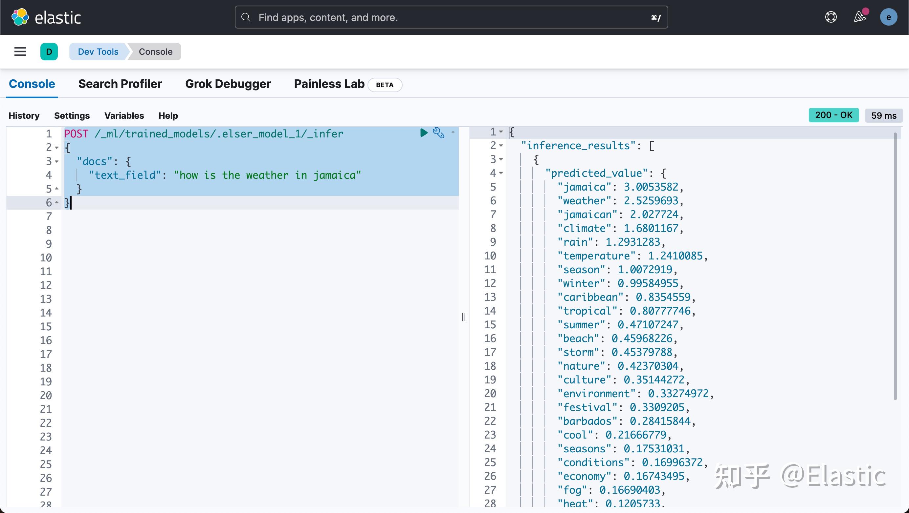Click the green play icon to send the request
909x513 pixels.
[423, 133]
